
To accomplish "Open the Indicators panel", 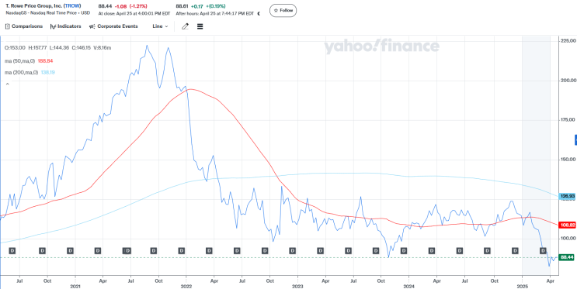I will click(65, 26).
